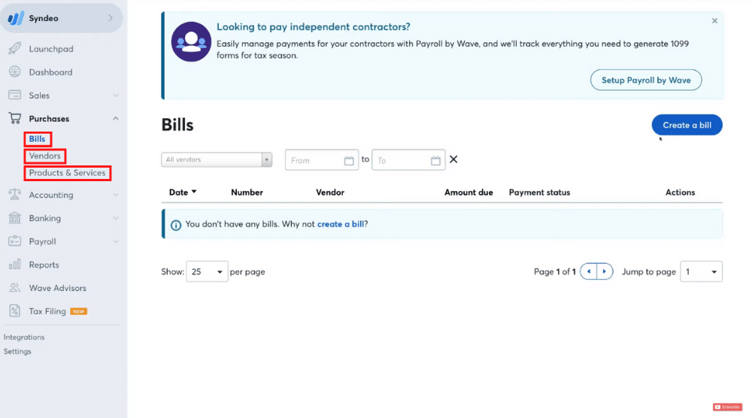
Task: Click the To date input field
Action: 408,160
